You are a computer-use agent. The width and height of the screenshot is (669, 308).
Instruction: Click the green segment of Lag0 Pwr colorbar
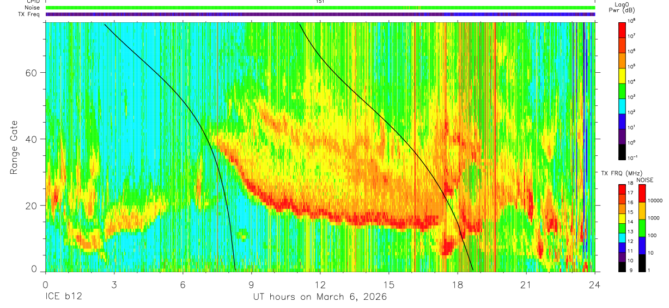(622, 90)
